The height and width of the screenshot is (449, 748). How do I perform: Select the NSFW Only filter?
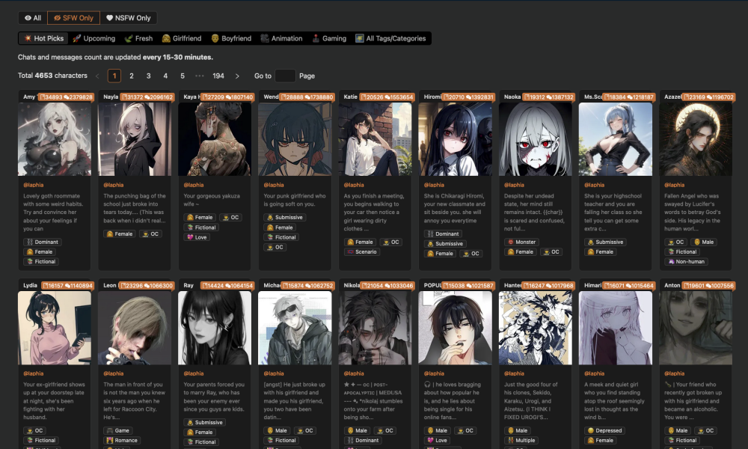tap(129, 18)
